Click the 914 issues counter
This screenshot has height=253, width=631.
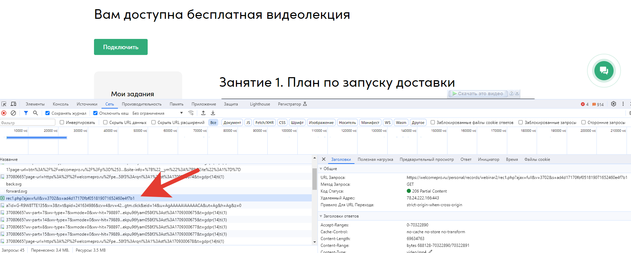[598, 104]
